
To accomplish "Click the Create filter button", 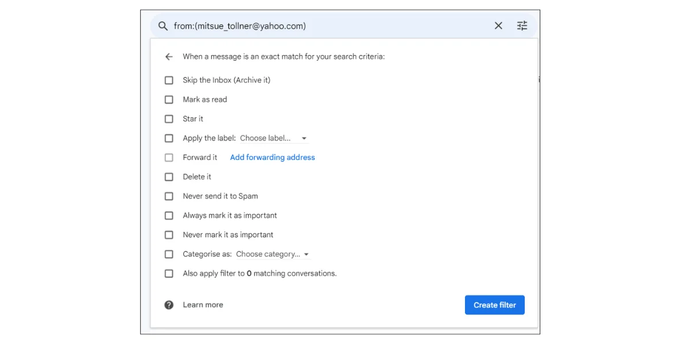I will coord(495,305).
